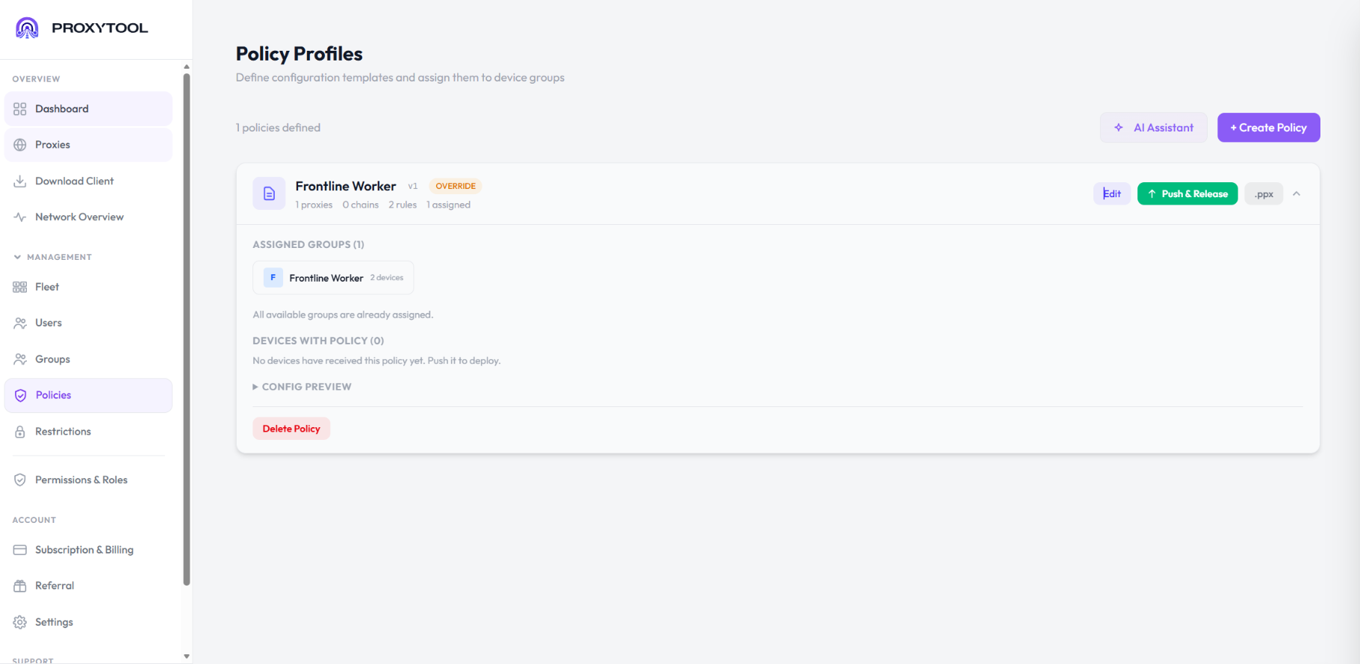Open Subscription & Billing
The height and width of the screenshot is (664, 1360).
coord(88,550)
